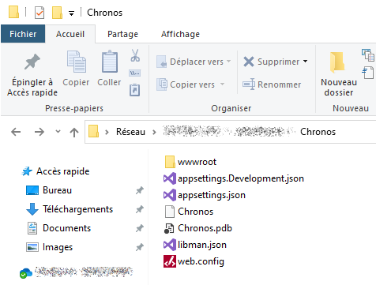Screen dimensions: 376x285
Task: Select Téléchargements in the sidebar
Action: (77, 209)
